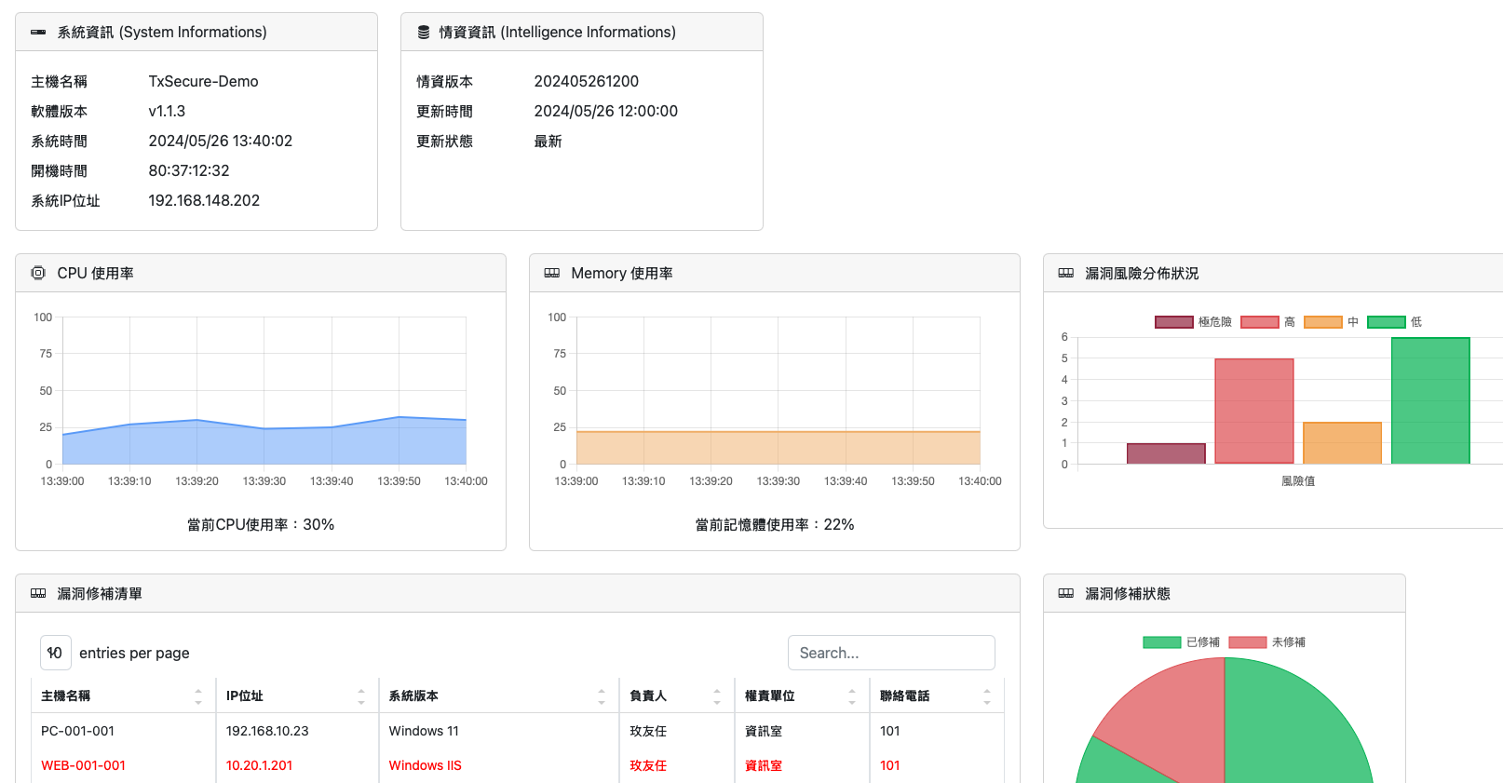Click the Intelligence Informations database icon
The image size is (1503, 783).
point(424,33)
